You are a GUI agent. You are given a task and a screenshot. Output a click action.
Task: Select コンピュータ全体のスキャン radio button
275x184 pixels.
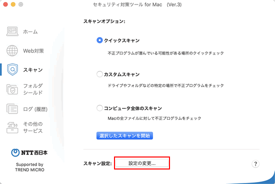(99, 108)
